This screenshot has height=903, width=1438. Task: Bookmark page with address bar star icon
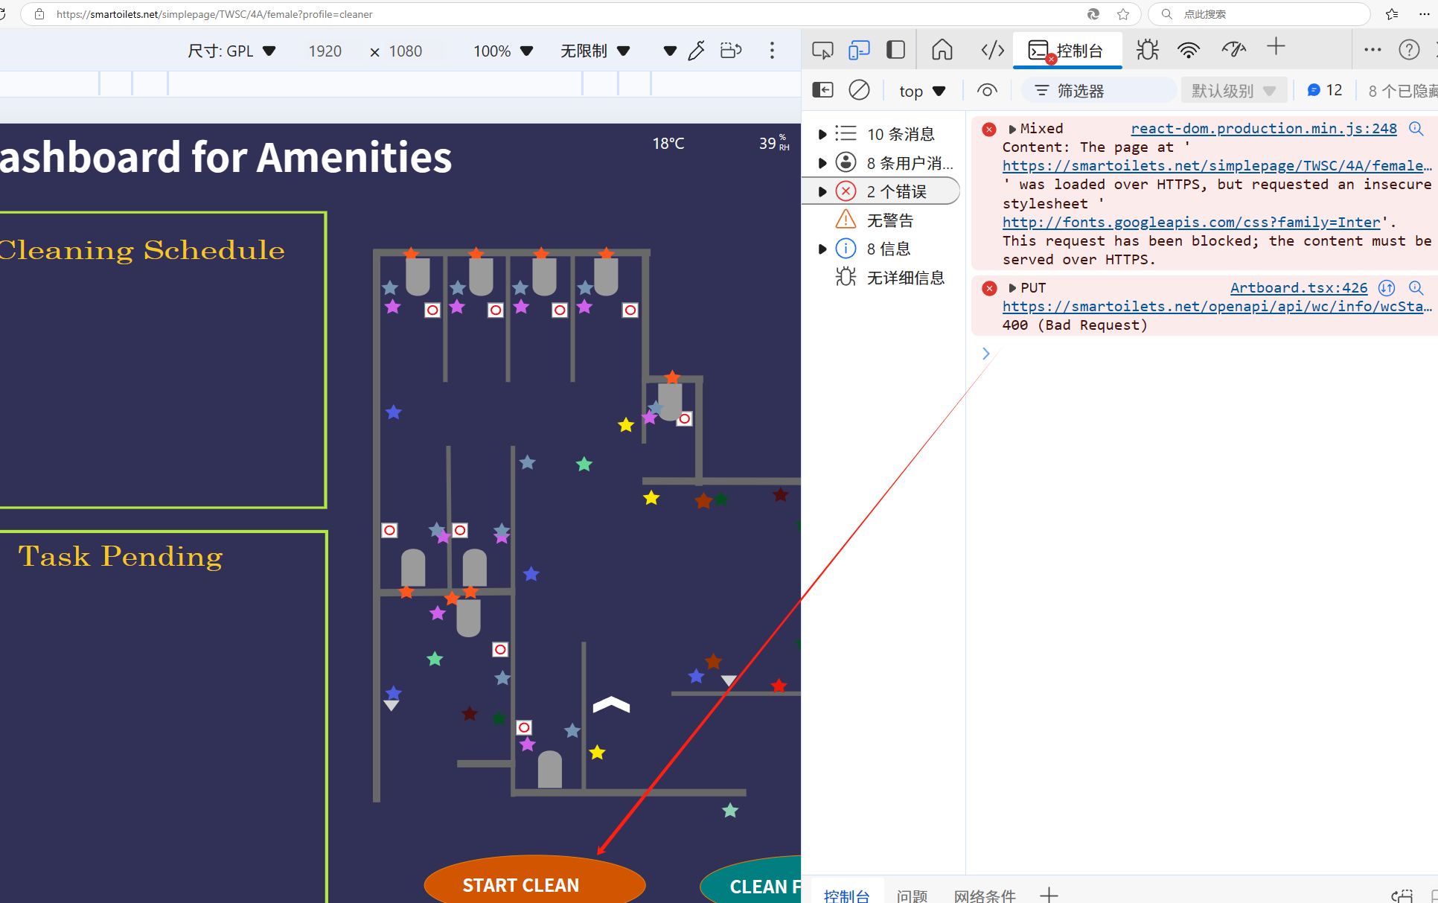click(x=1123, y=14)
